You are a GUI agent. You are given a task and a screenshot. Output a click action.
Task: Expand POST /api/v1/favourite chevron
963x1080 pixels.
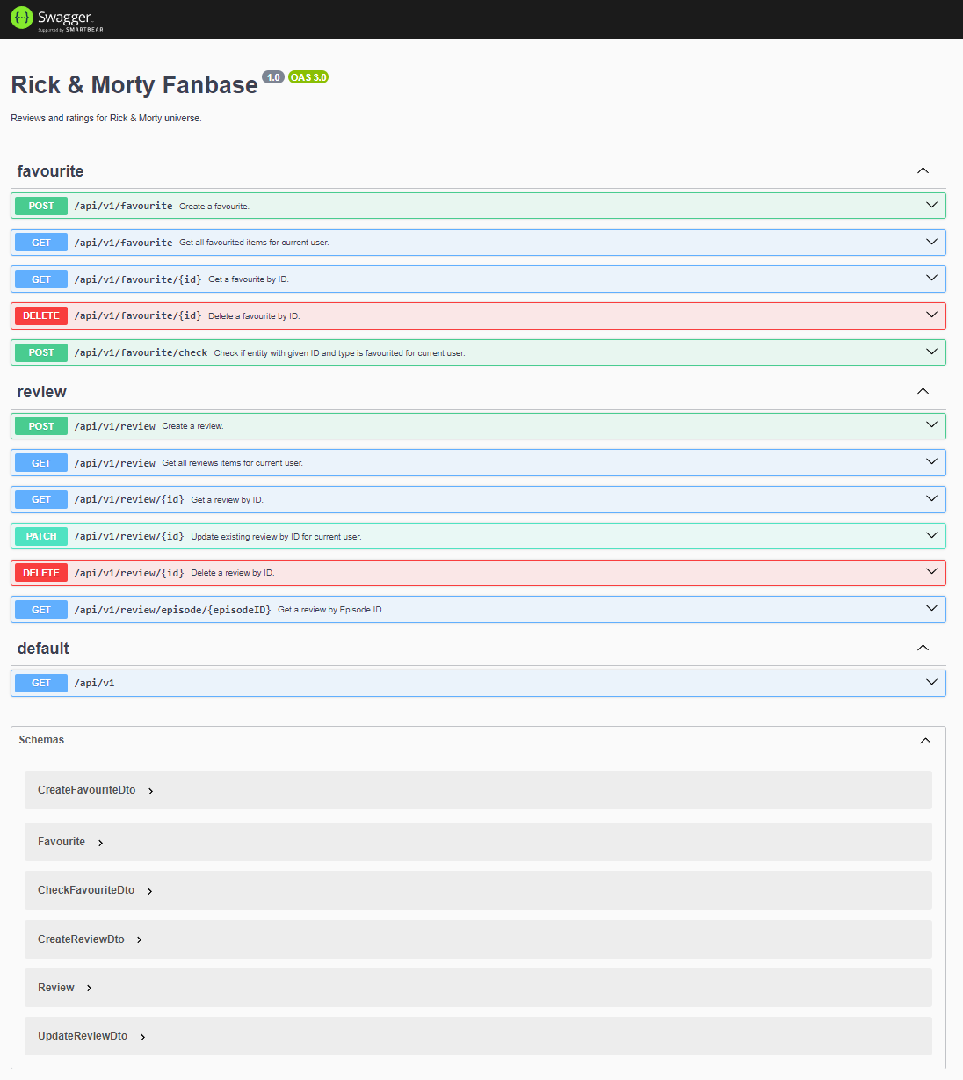click(x=931, y=205)
